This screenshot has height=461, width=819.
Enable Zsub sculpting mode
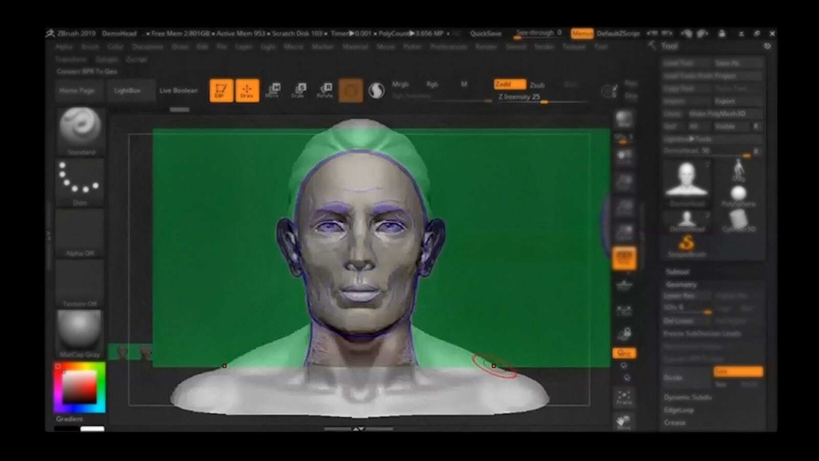point(537,85)
